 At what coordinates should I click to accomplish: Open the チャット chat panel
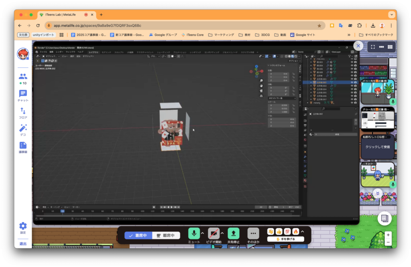pyautogui.click(x=23, y=96)
